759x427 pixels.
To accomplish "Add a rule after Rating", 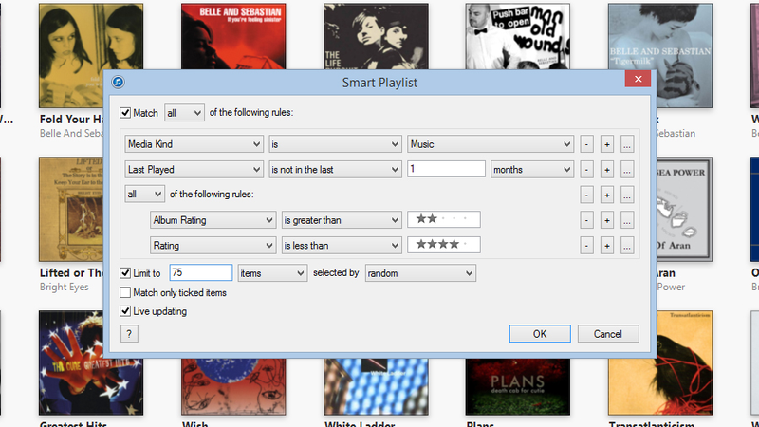I will coord(607,246).
